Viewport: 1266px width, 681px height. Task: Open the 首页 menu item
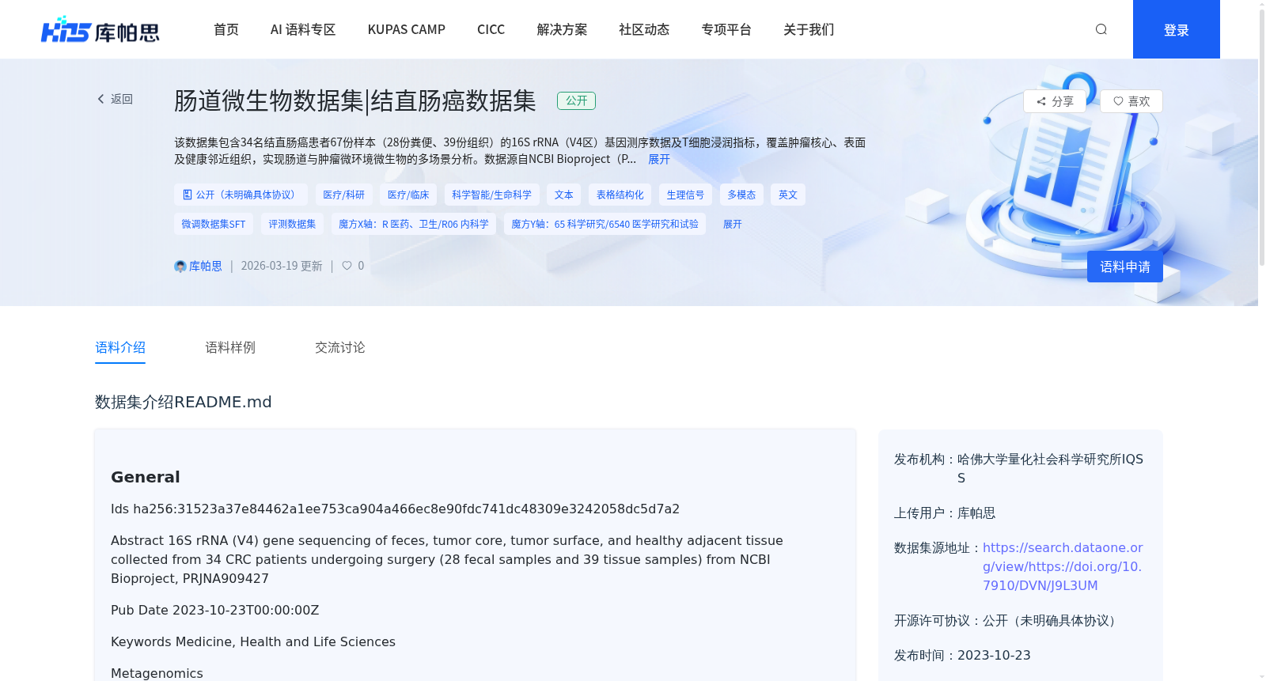(x=226, y=29)
